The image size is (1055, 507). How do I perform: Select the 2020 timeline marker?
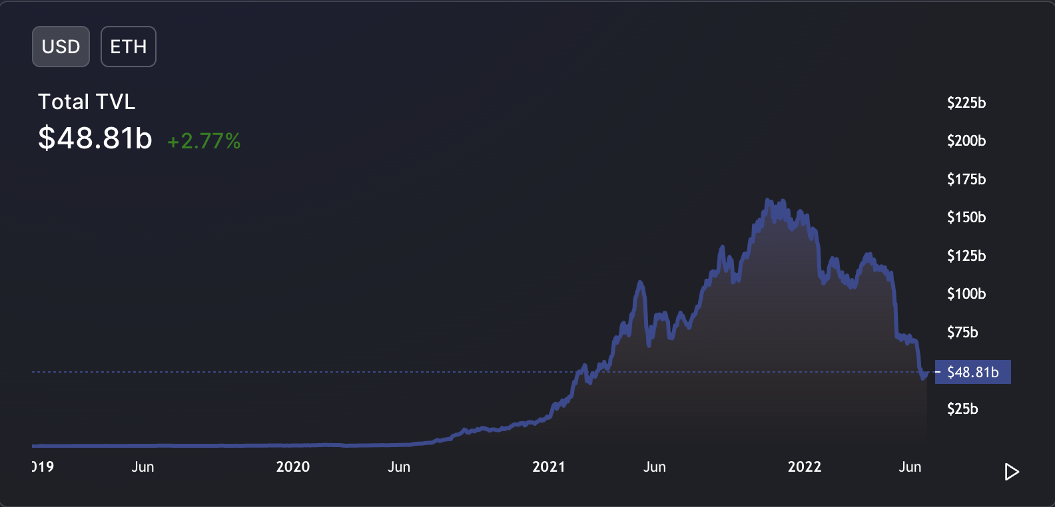(x=293, y=466)
